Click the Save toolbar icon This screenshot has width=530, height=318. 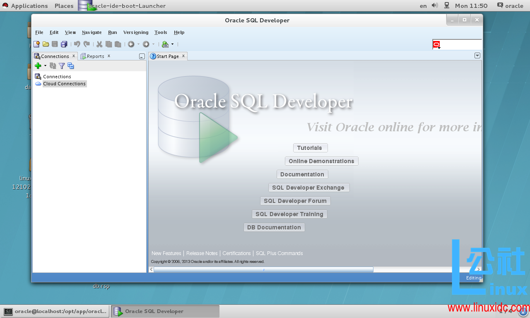point(55,44)
